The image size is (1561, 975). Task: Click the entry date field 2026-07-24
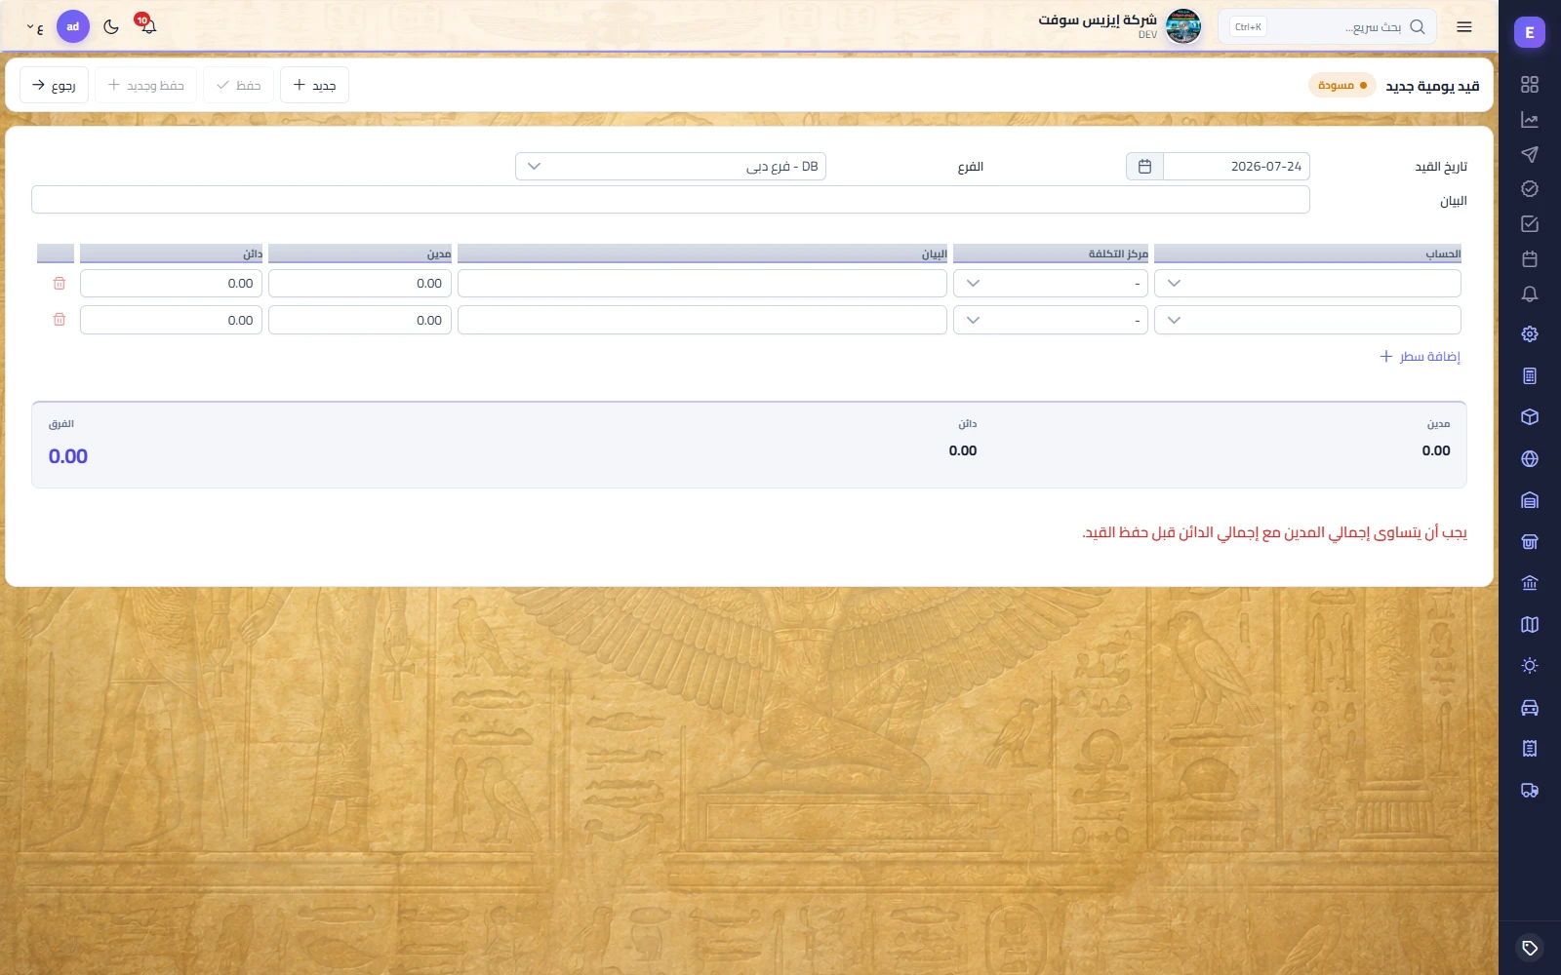[x=1236, y=167]
